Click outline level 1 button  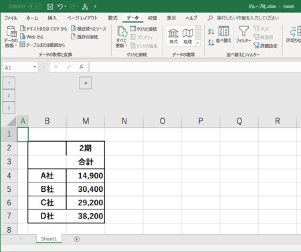9,83
